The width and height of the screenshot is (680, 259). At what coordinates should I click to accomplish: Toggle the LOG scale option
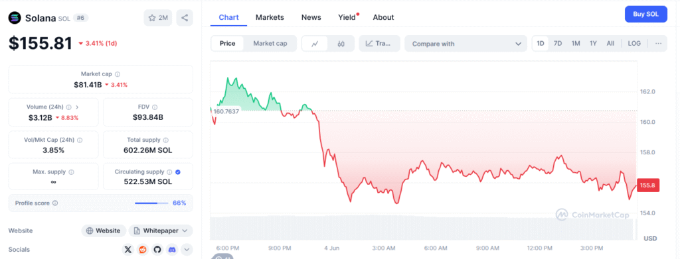click(x=634, y=44)
